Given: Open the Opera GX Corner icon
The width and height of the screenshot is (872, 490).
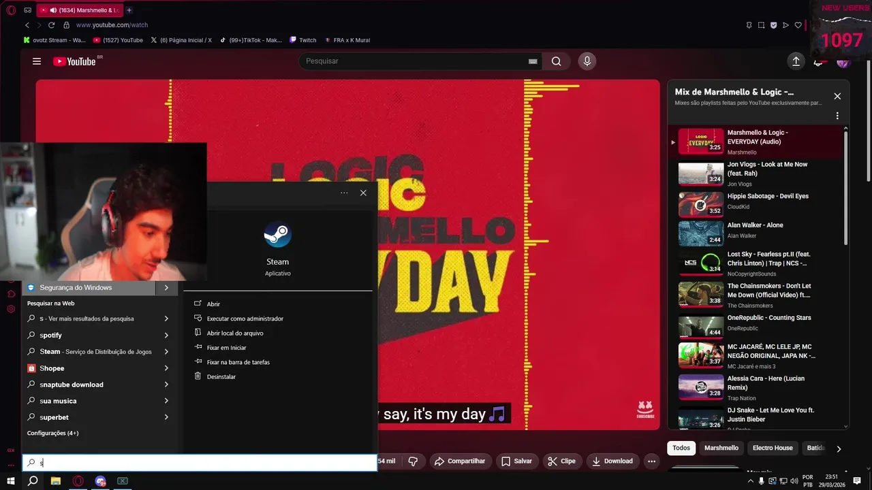Looking at the screenshot, I should tap(27, 10).
